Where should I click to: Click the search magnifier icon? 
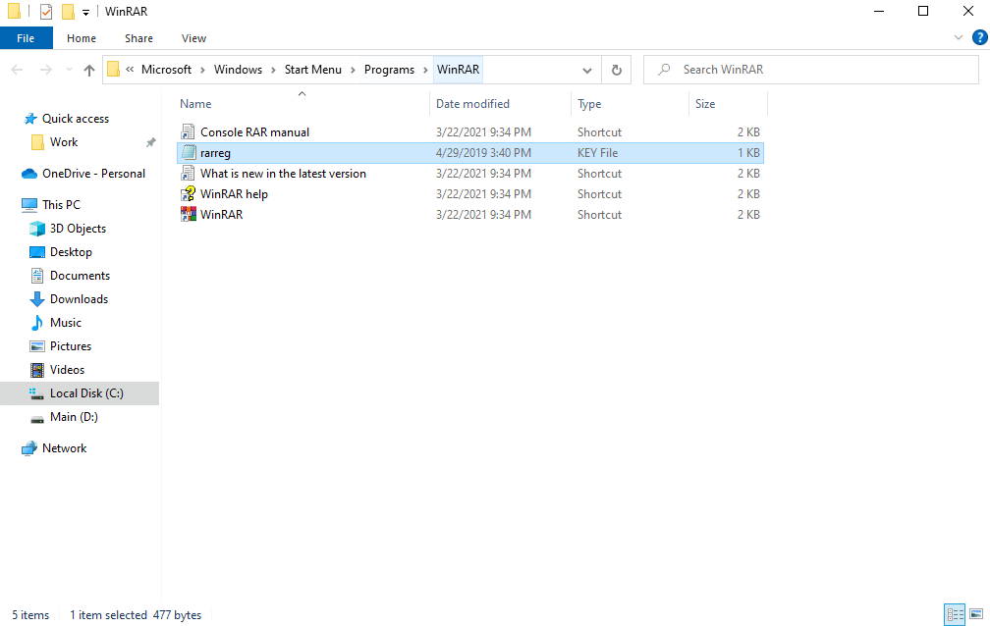coord(664,70)
